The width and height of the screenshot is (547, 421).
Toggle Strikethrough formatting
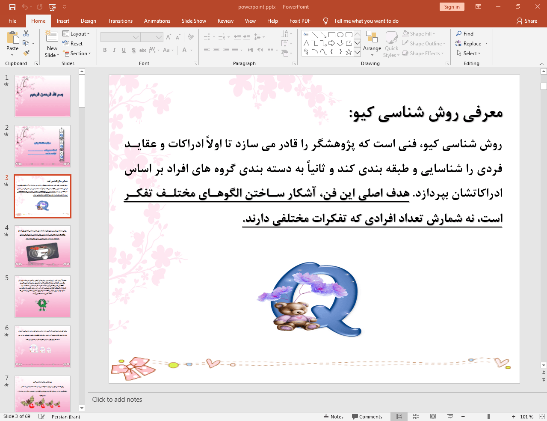143,50
